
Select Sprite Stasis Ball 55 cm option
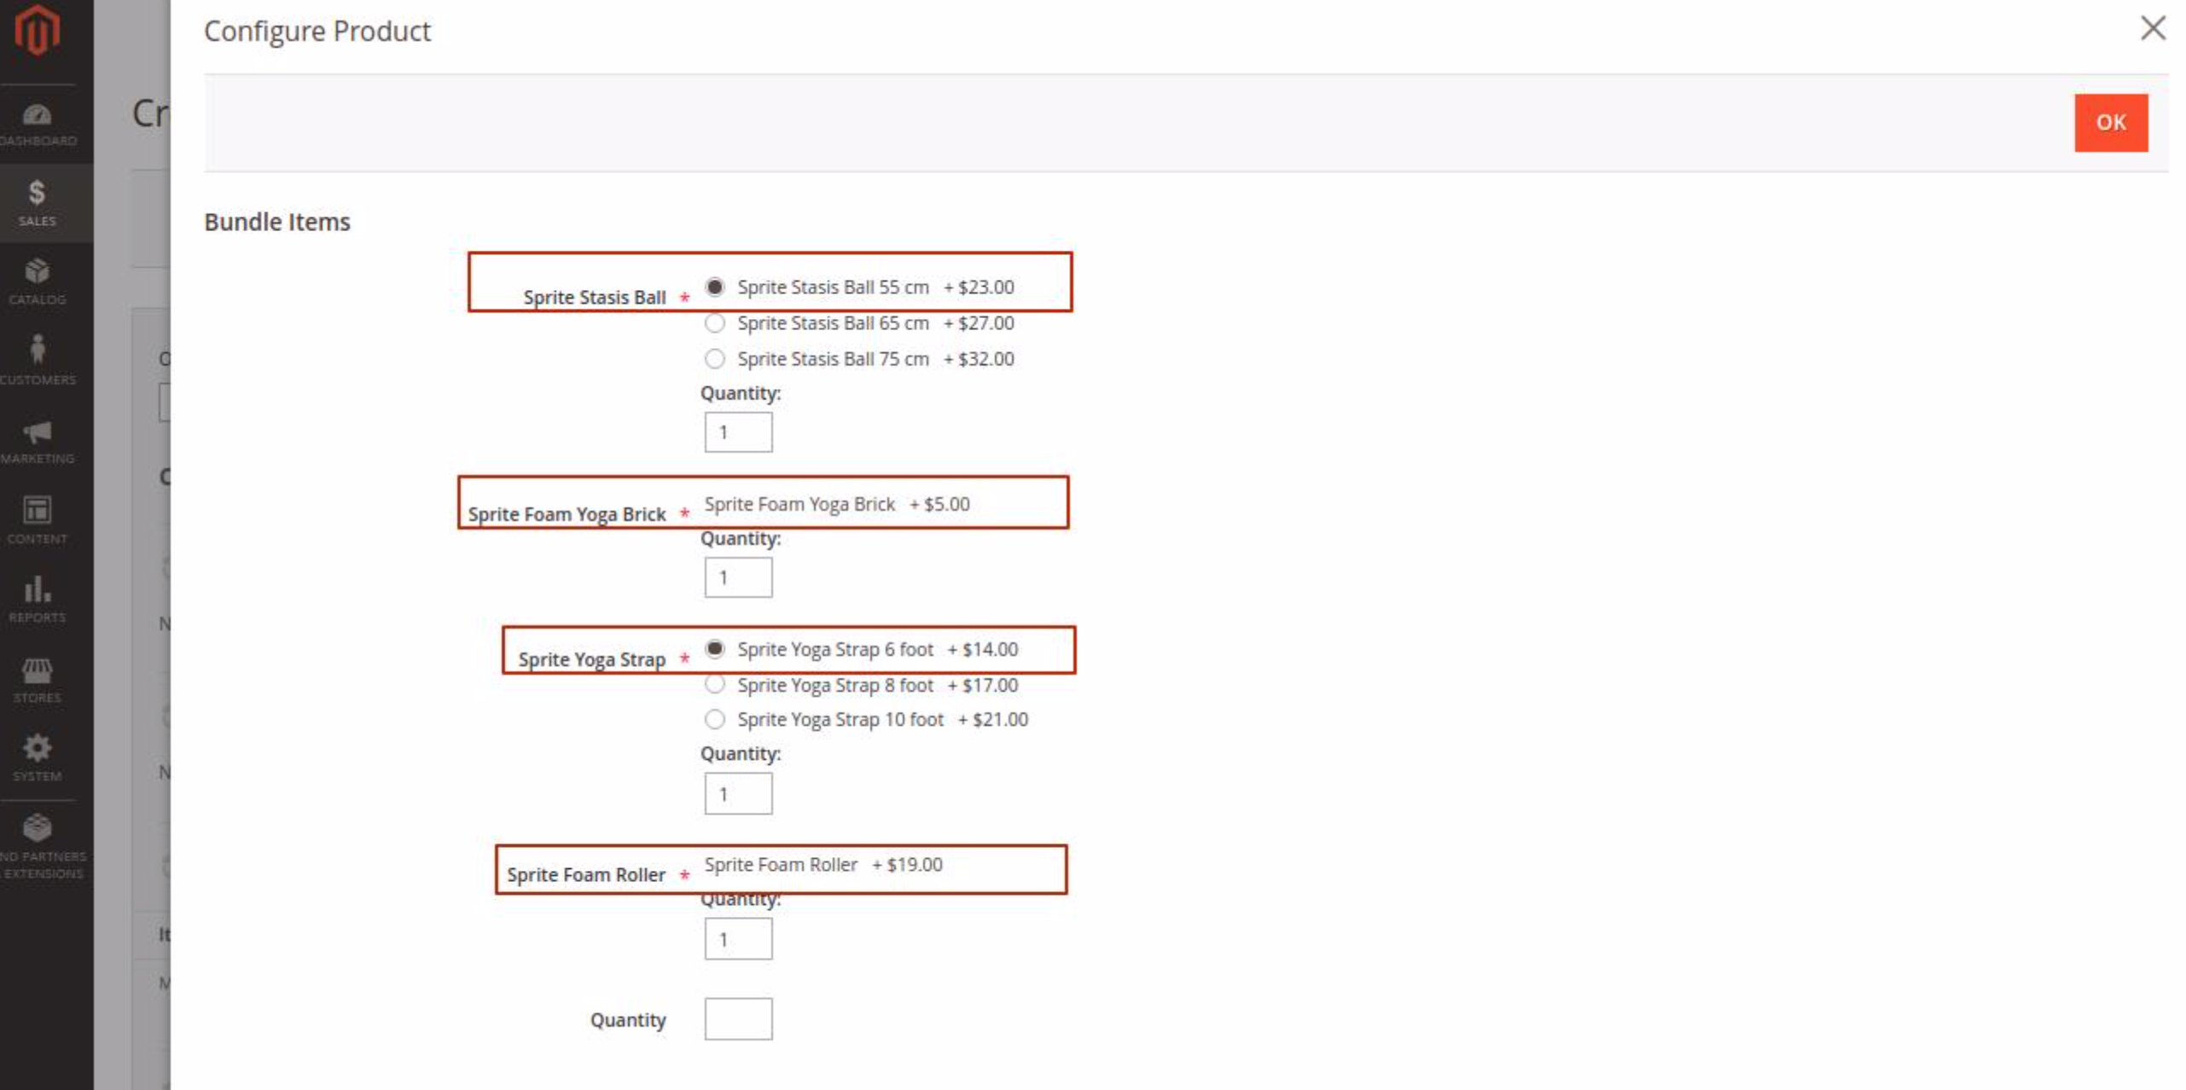pos(715,287)
